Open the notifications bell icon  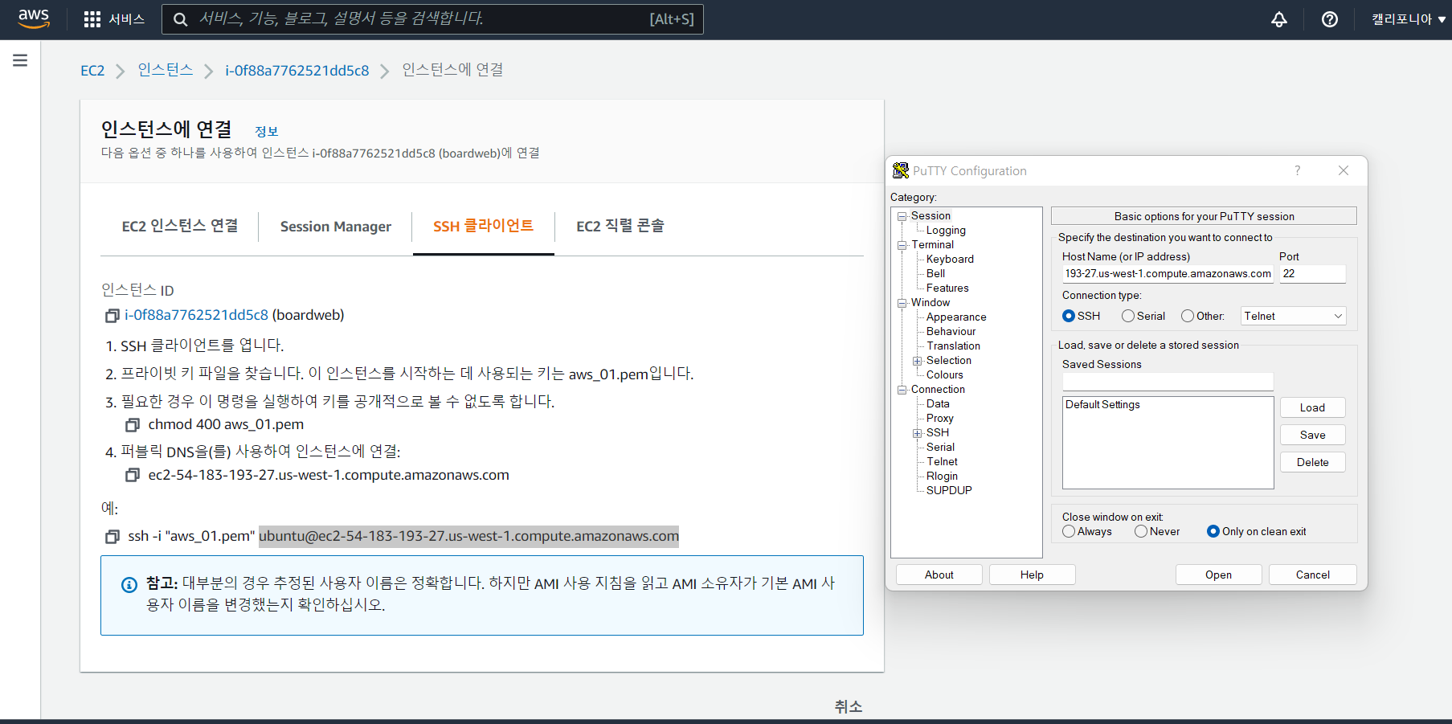point(1279,19)
